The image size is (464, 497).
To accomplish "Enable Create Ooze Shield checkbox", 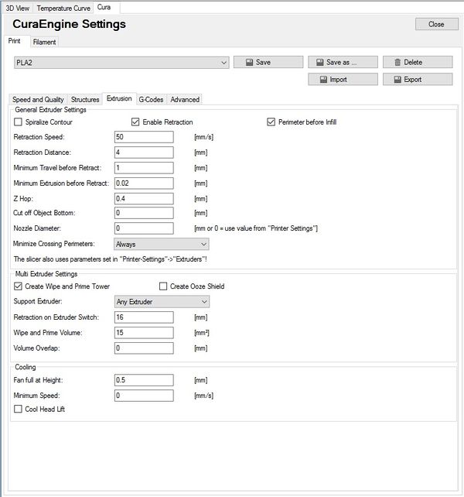I will 163,286.
